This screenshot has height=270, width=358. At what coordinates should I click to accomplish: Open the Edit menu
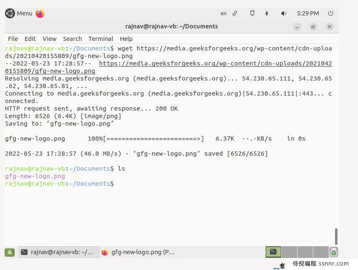pyautogui.click(x=30, y=39)
